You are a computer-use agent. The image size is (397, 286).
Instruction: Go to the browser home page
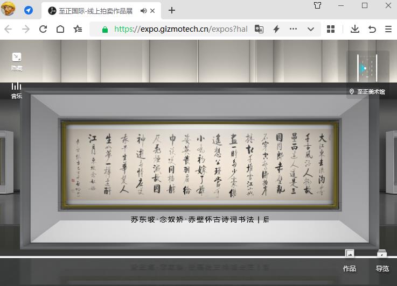(60, 29)
